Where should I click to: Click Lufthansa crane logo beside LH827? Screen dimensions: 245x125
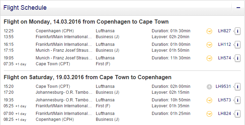click(x=209, y=31)
